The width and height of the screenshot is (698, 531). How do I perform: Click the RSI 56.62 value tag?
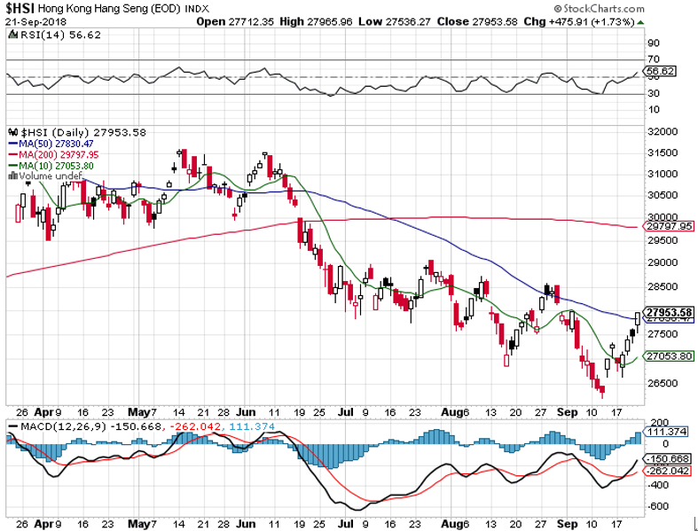click(660, 71)
